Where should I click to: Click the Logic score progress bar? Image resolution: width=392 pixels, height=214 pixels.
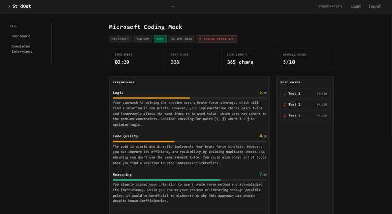[190, 98]
